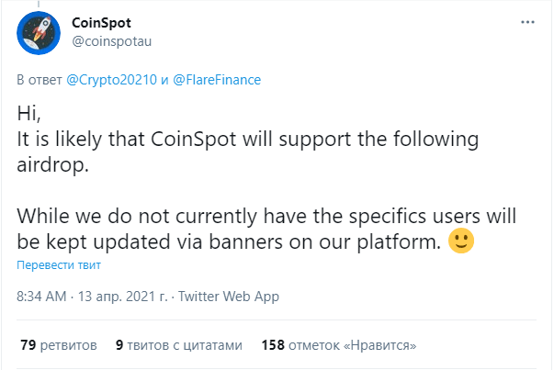Open the three-dot more options menu
554x370 pixels.
527,22
